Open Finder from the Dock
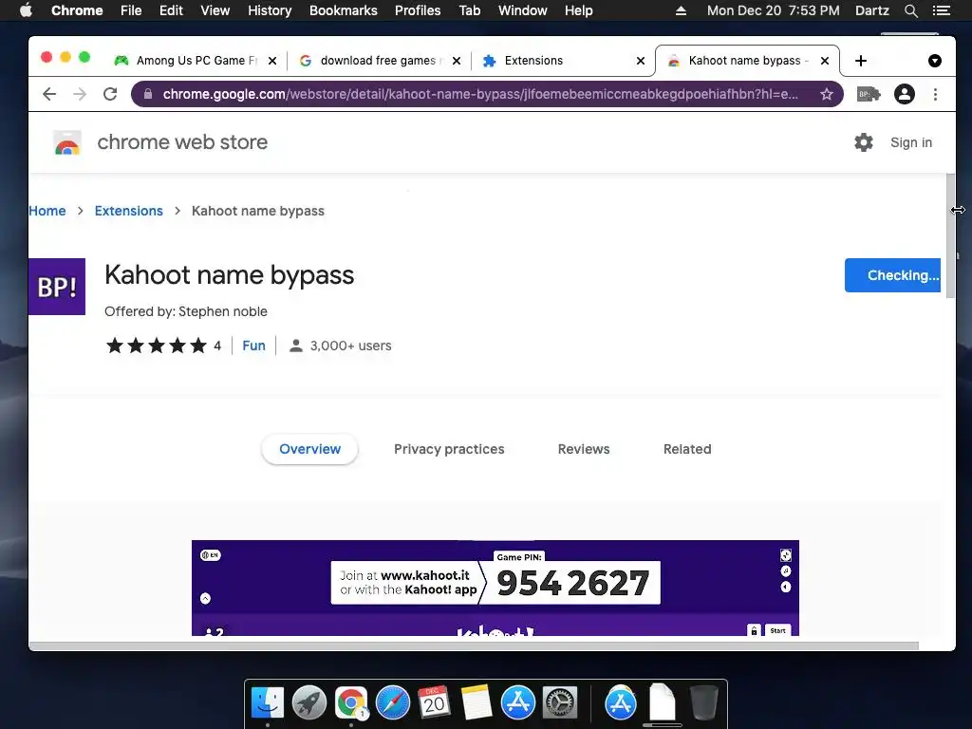 pyautogui.click(x=268, y=703)
